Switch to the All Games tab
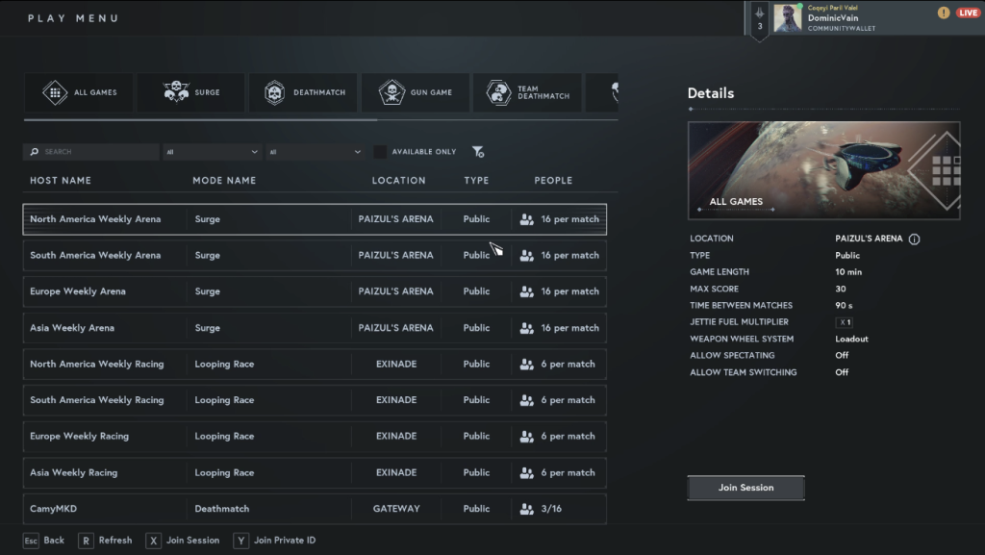The width and height of the screenshot is (985, 555). coord(79,91)
